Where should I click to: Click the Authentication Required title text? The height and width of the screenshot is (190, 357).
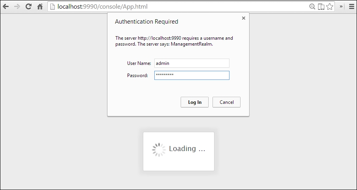[147, 22]
